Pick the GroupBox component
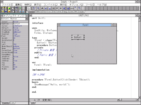 click(x=76, y=8)
